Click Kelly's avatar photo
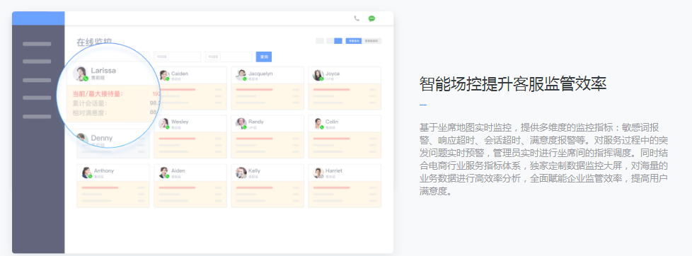This screenshot has height=256, width=692. pyautogui.click(x=241, y=173)
